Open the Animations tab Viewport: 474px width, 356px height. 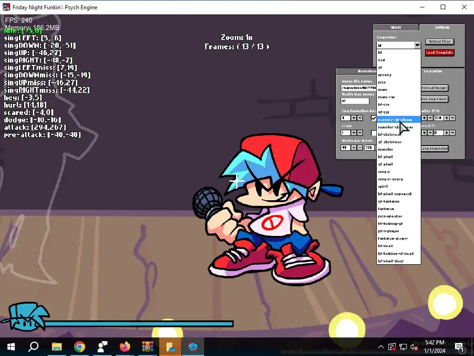click(356, 71)
